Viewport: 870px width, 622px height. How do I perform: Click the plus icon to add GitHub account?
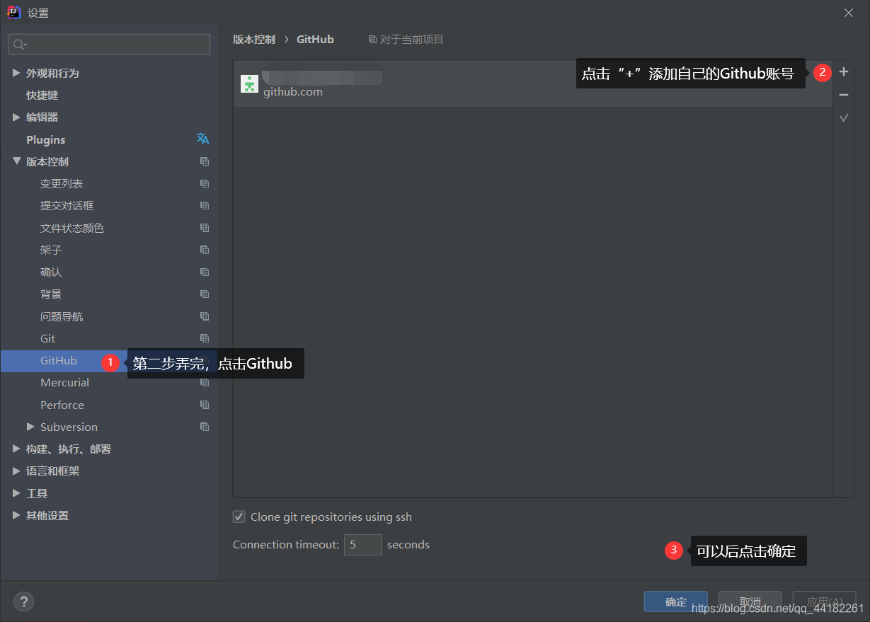843,71
